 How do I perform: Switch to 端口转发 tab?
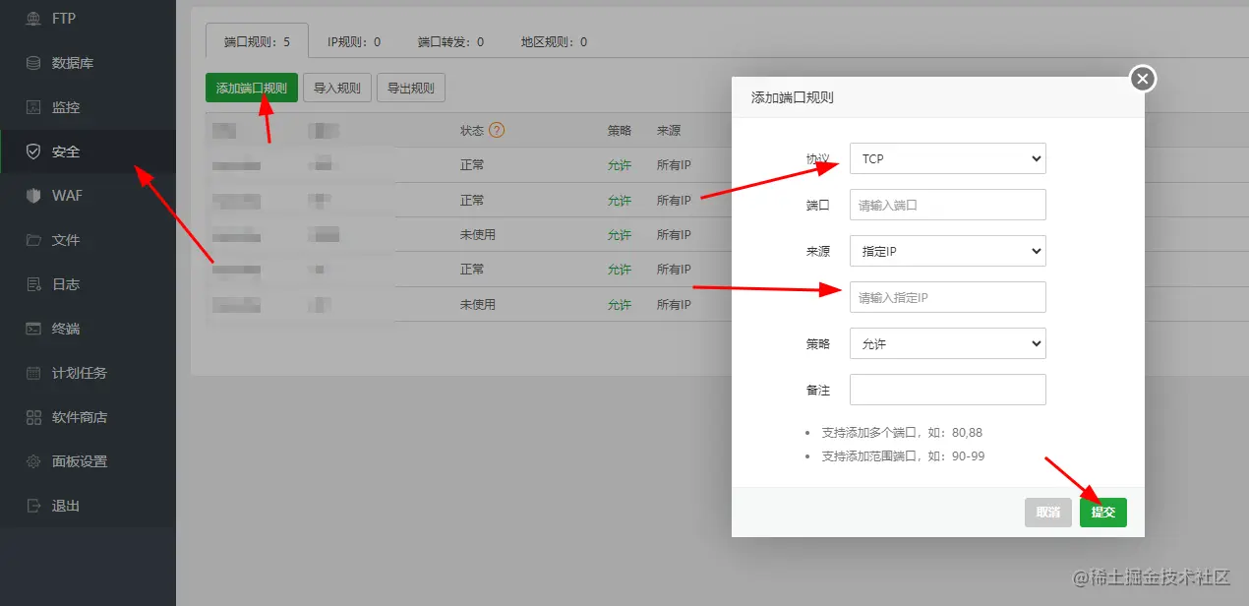click(450, 42)
